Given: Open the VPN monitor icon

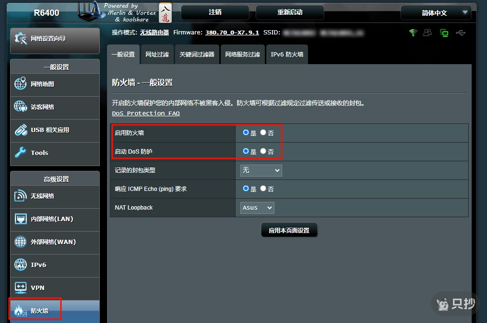Looking at the screenshot, I should click(x=21, y=288).
